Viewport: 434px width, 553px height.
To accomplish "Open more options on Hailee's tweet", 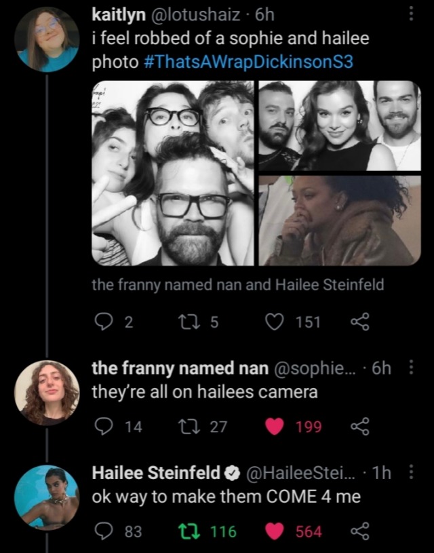I will point(408,473).
